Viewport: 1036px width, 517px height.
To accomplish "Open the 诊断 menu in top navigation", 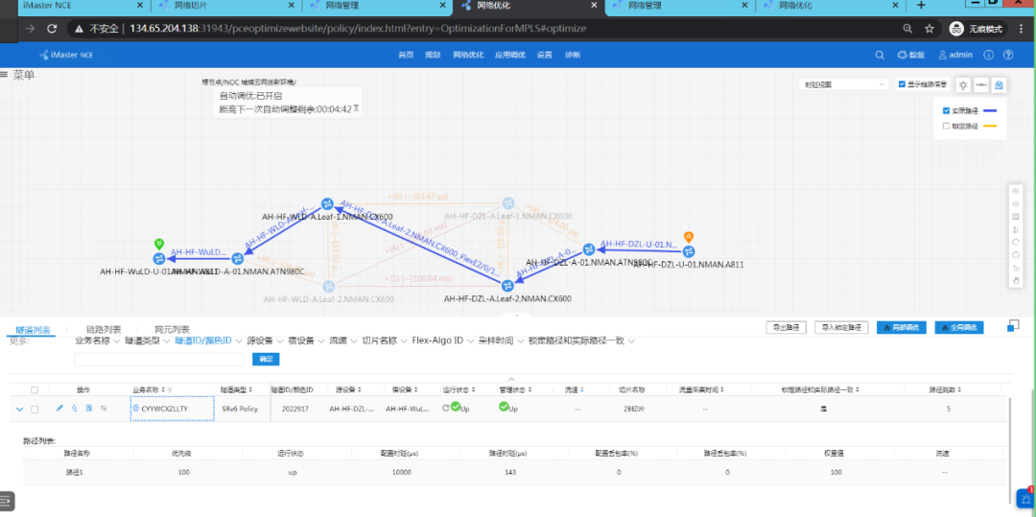I will pos(573,55).
